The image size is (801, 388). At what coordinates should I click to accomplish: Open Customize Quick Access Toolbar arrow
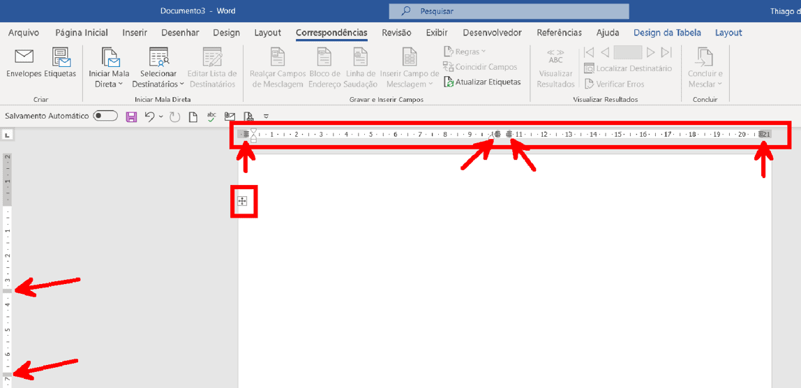[266, 117]
